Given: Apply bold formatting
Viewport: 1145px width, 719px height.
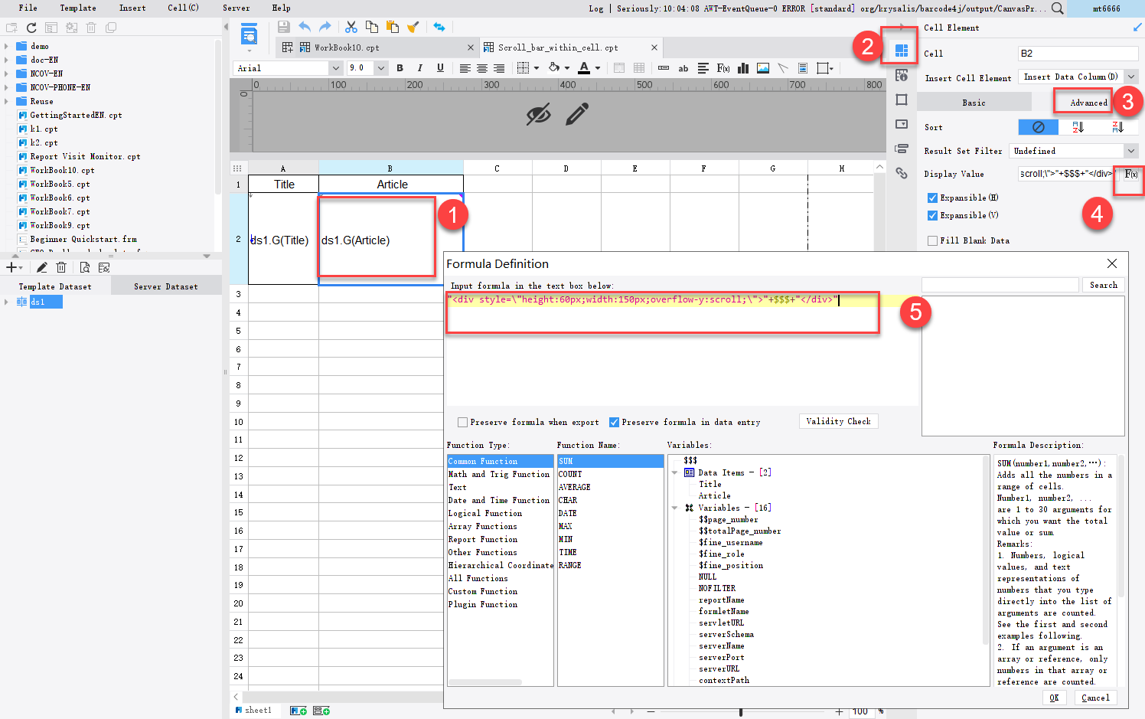Looking at the screenshot, I should (400, 68).
